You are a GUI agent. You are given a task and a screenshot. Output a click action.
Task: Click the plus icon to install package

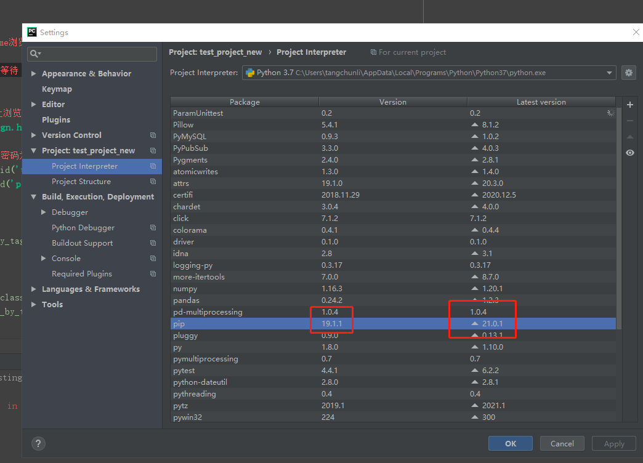click(630, 105)
